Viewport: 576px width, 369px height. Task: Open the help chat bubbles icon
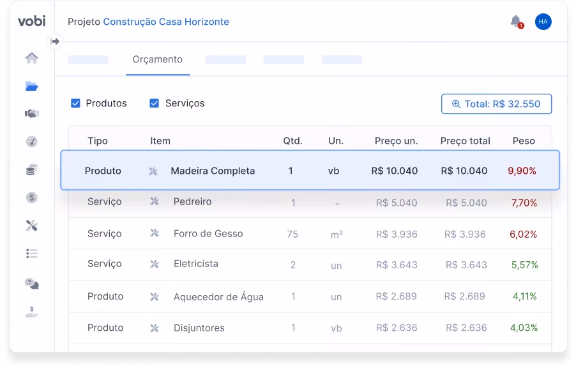coord(32,284)
